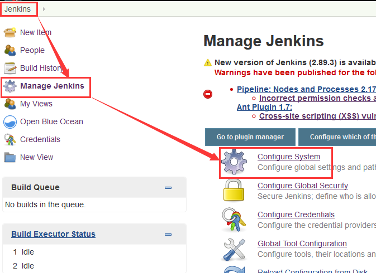
Task: Click Go to plugin manager button
Action: [x=250, y=137]
